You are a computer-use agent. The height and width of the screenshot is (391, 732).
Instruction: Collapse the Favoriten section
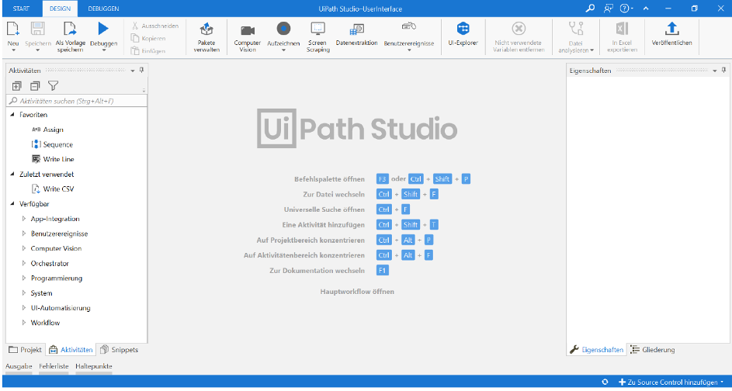click(12, 115)
